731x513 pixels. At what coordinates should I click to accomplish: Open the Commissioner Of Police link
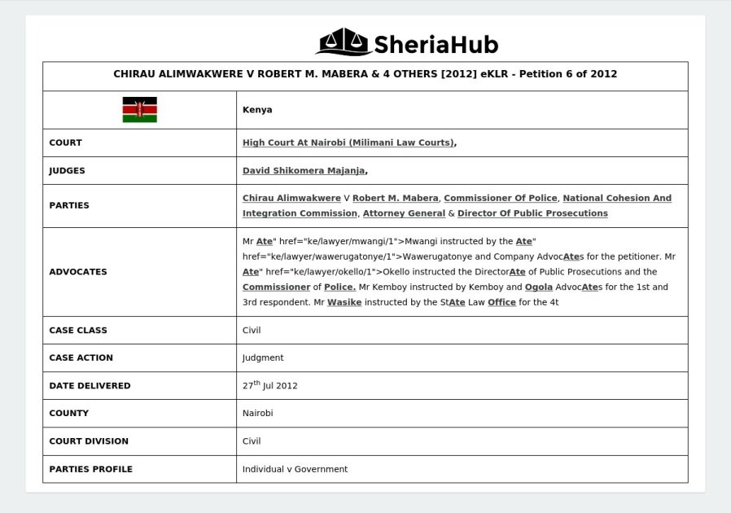500,198
